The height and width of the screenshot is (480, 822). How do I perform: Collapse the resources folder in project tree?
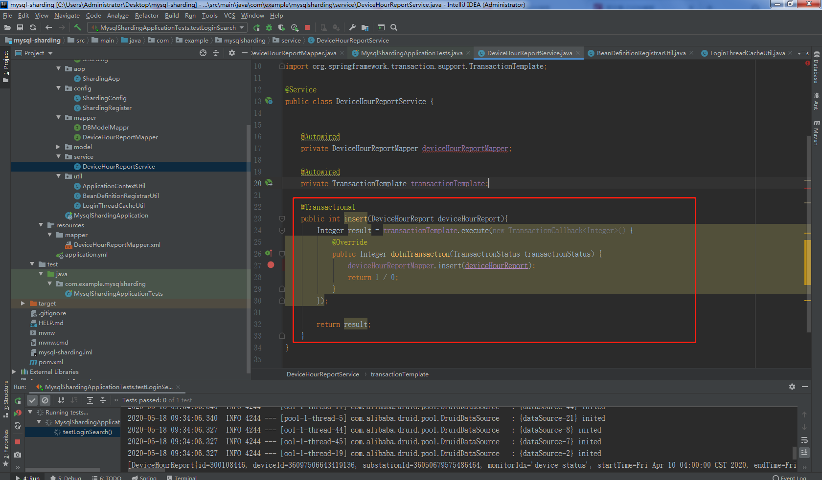click(41, 225)
